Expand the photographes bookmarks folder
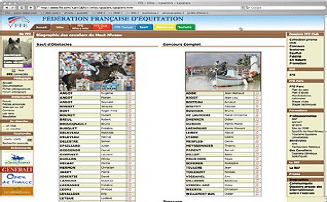This screenshot has width=327, height=202. (x=173, y=13)
